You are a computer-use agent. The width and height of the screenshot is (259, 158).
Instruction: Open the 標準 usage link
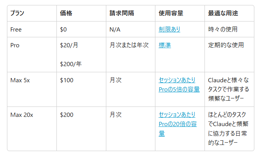point(165,45)
